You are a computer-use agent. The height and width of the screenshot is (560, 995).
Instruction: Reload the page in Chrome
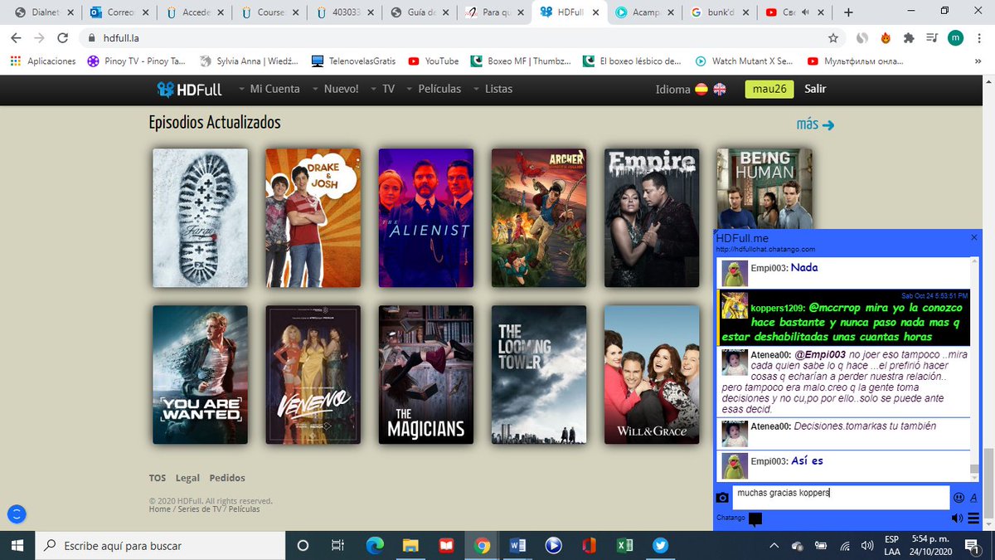62,38
